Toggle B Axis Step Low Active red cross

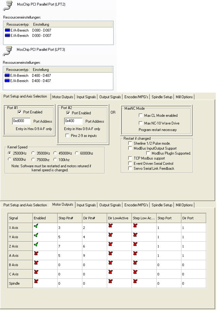(135, 263)
